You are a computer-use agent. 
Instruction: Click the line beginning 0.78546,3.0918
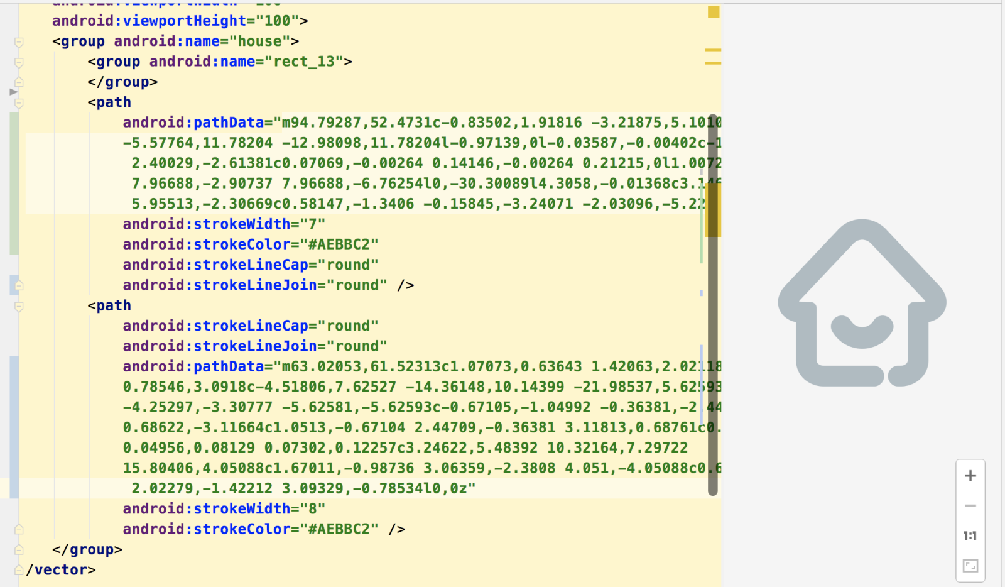tap(422, 387)
